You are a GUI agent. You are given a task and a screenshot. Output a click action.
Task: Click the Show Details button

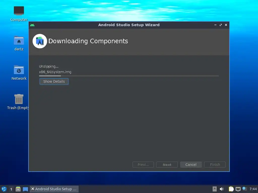point(54,81)
